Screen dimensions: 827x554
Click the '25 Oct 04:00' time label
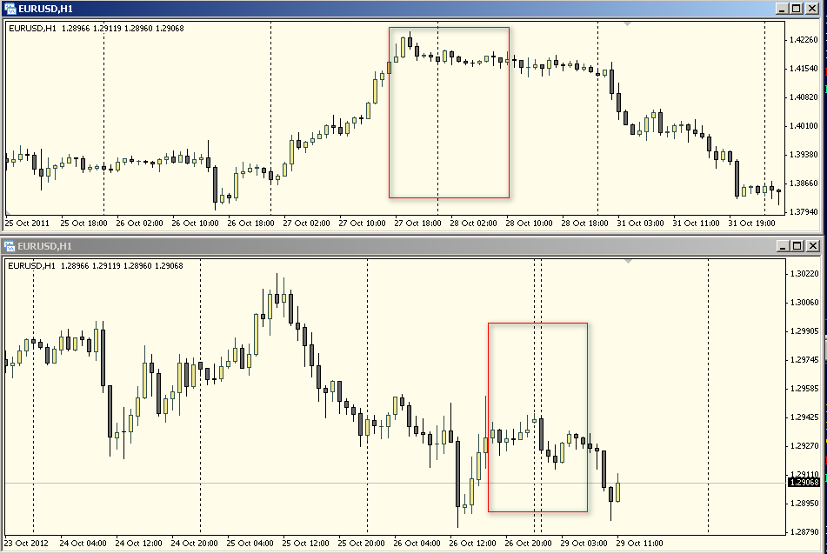[250, 544]
